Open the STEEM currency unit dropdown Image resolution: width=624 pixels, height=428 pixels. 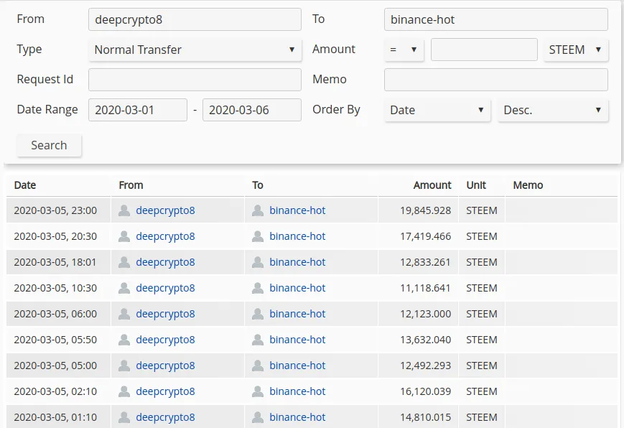(576, 50)
